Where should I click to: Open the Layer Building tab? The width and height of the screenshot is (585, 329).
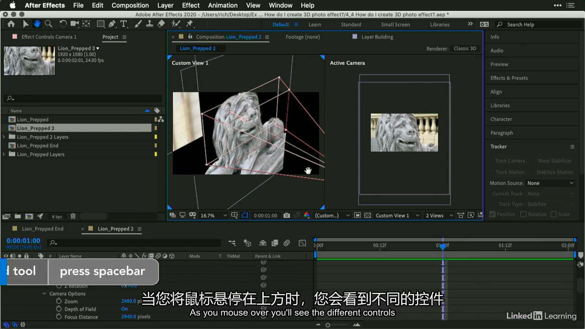(377, 37)
